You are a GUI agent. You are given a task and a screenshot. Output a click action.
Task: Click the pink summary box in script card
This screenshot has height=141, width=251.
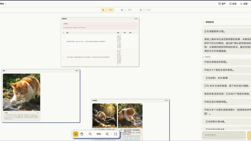tap(100, 26)
